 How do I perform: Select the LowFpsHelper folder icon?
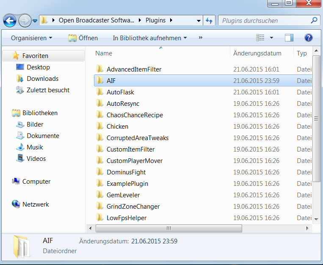pyautogui.click(x=100, y=218)
